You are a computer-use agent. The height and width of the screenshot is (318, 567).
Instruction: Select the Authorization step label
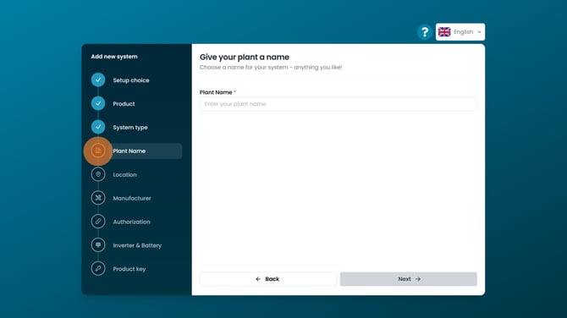(x=131, y=222)
